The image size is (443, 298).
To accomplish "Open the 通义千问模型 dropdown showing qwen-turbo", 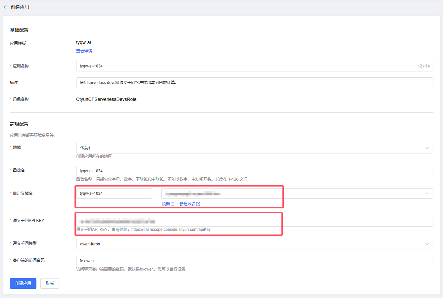I will [255, 244].
